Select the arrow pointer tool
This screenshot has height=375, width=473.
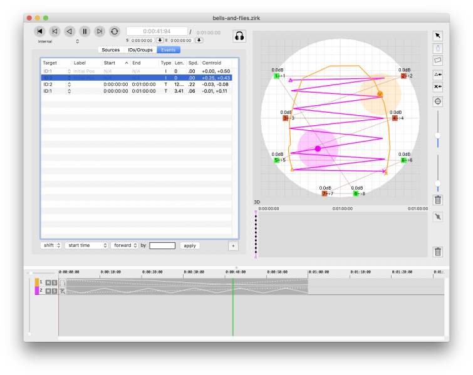[x=438, y=36]
